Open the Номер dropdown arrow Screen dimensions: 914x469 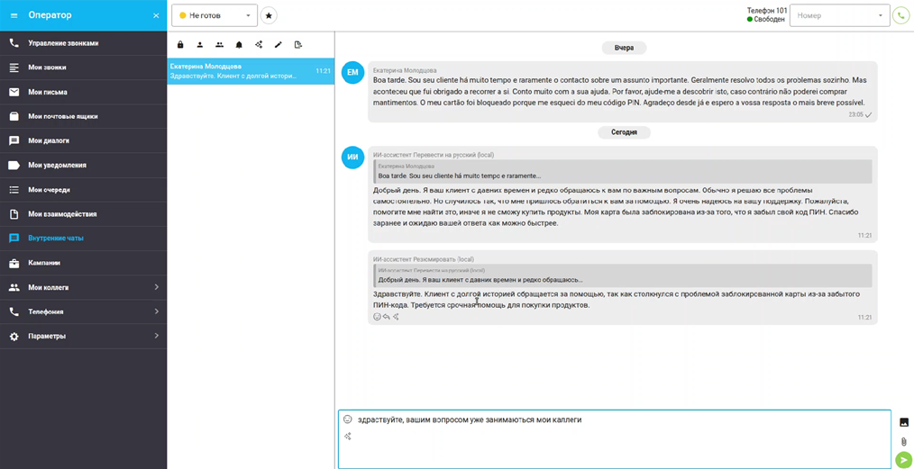(x=881, y=15)
